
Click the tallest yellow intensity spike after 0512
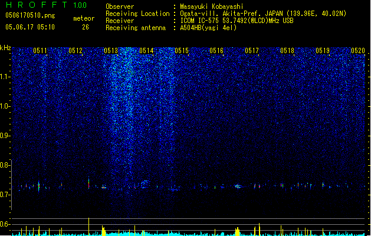tap(88, 227)
